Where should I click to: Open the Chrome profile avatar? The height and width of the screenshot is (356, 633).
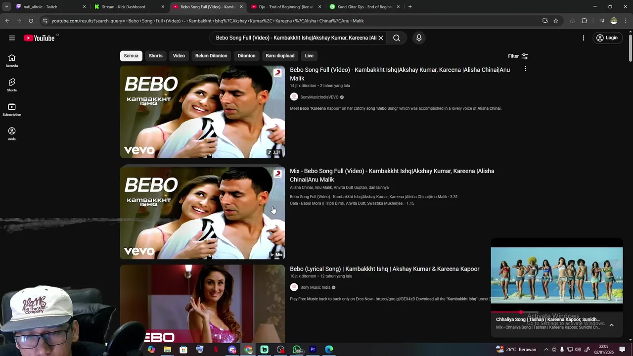(614, 21)
